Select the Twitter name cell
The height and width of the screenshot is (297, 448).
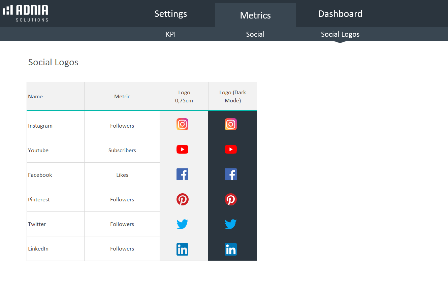37,224
